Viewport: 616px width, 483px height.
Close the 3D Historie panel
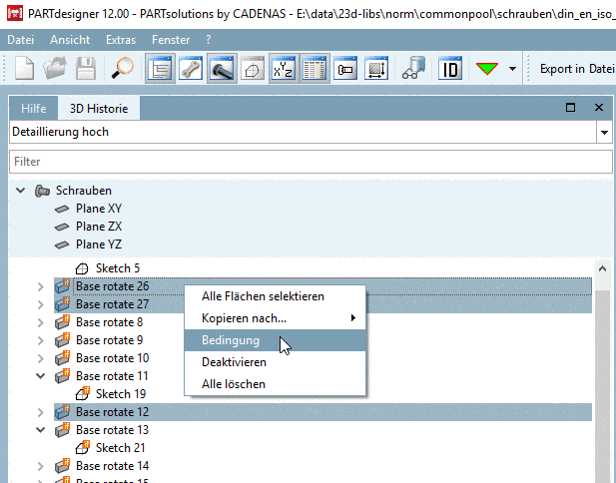pyautogui.click(x=599, y=107)
